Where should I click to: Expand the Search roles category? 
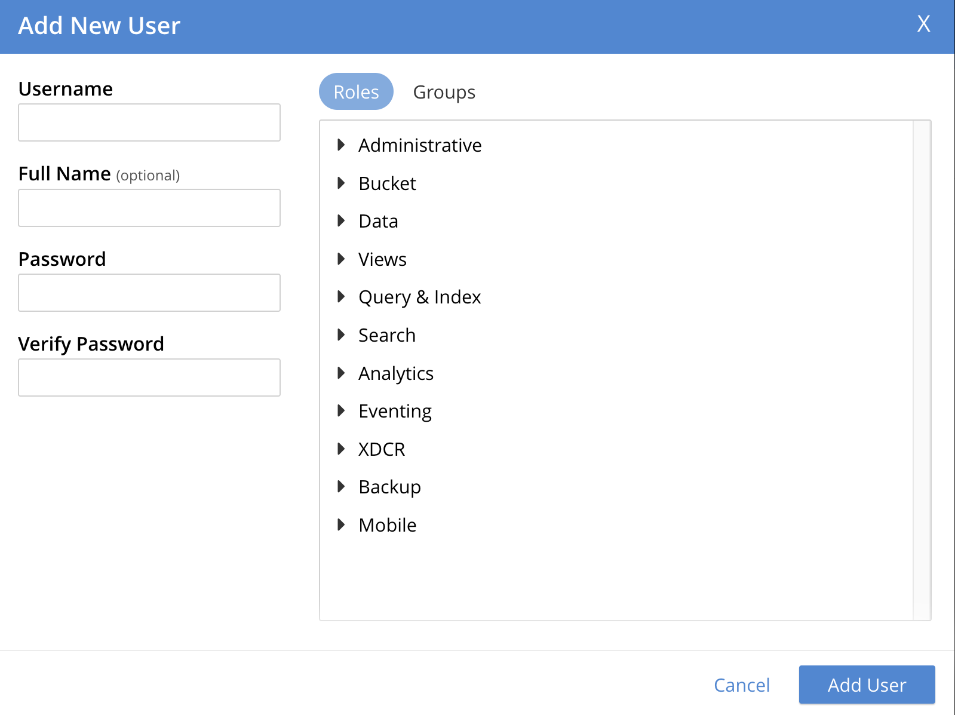342,335
